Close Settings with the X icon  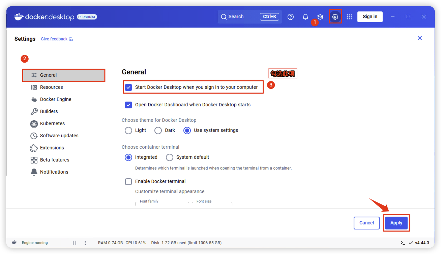click(420, 38)
